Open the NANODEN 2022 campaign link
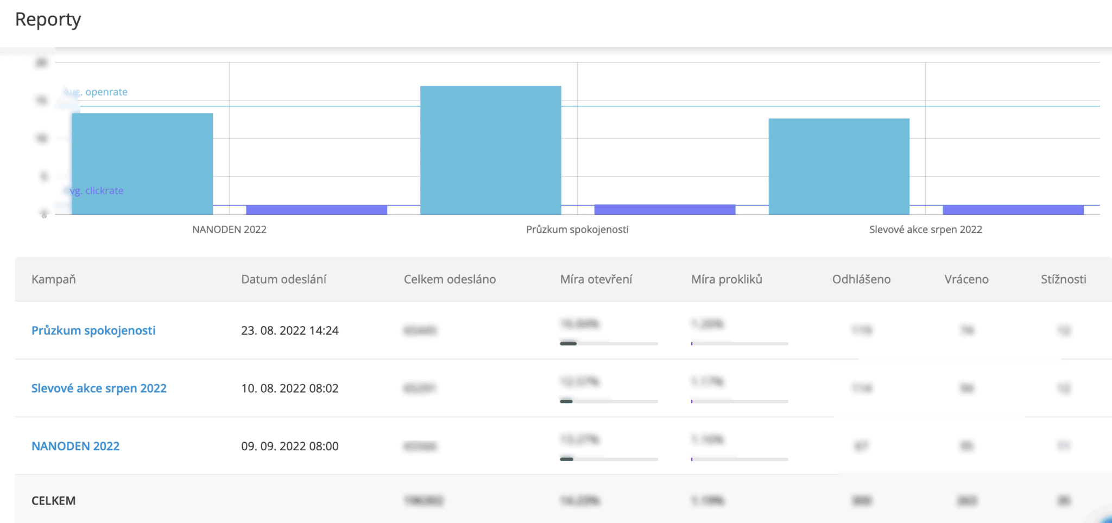Image resolution: width=1112 pixels, height=523 pixels. click(x=75, y=446)
